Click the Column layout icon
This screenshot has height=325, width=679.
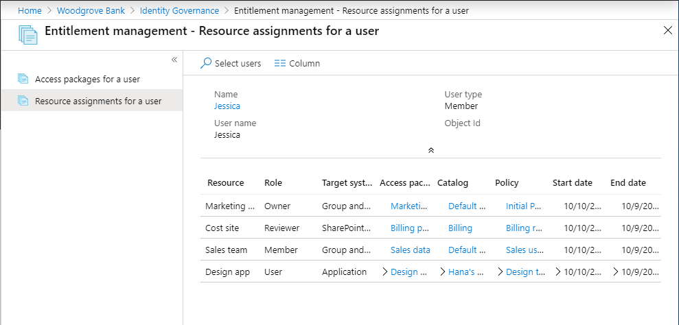(x=279, y=63)
